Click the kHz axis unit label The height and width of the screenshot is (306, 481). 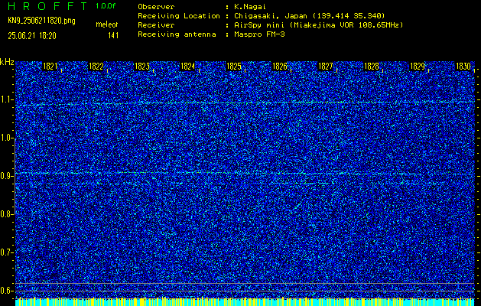point(7,63)
